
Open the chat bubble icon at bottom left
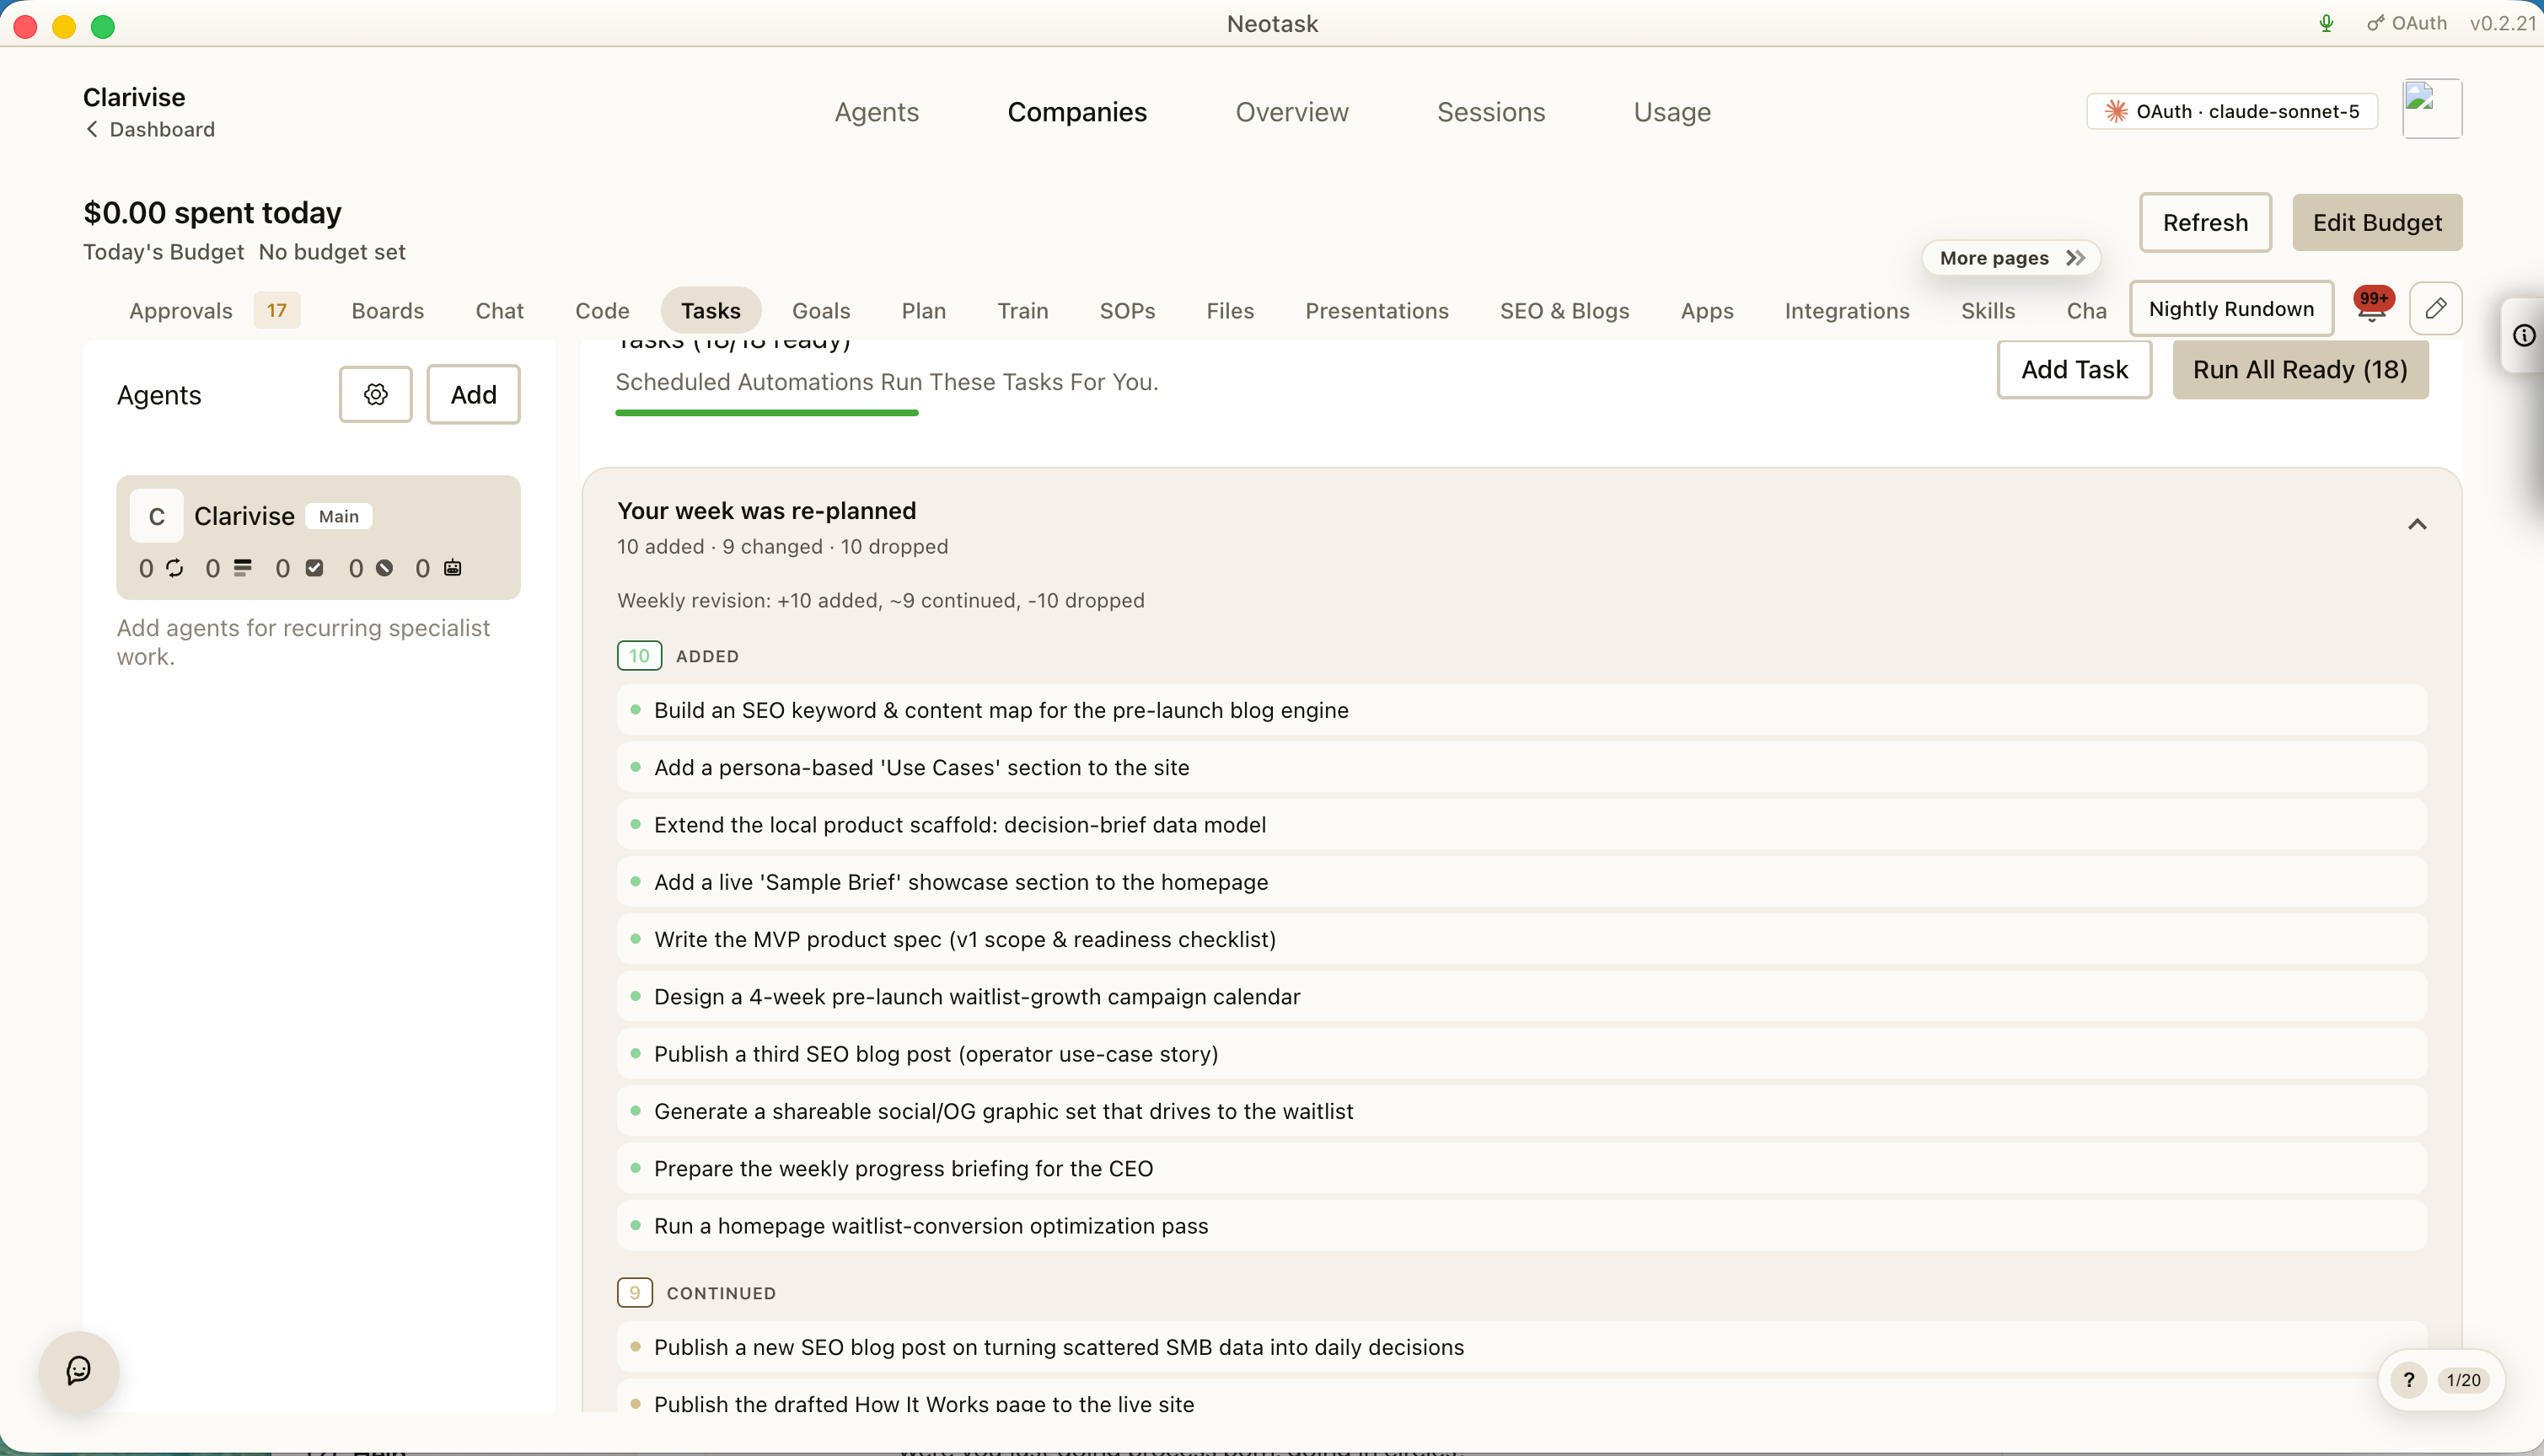point(79,1371)
